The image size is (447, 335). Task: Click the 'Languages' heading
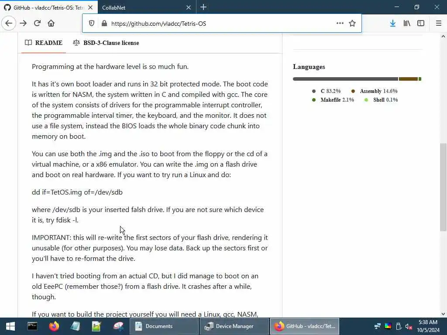pyautogui.click(x=309, y=67)
